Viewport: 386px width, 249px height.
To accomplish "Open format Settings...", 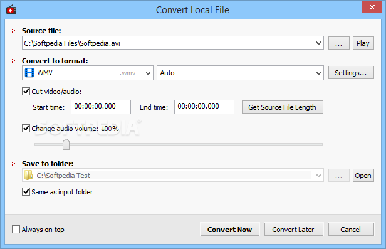I will [351, 73].
